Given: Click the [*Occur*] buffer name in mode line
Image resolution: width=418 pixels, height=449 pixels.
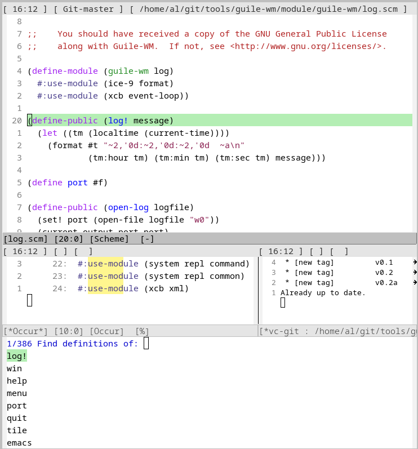Looking at the screenshot, I should click(25, 331).
